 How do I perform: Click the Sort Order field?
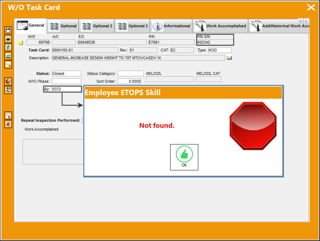[129, 81]
